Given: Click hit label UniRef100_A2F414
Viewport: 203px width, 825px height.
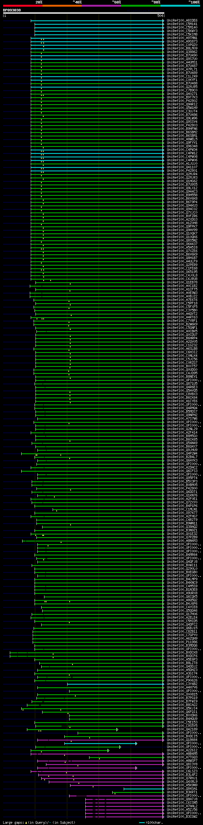Looking at the screenshot, I should click(182, 433).
